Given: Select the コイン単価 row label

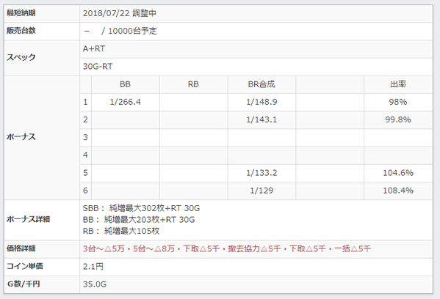Looking at the screenshot, I should coord(25,266).
